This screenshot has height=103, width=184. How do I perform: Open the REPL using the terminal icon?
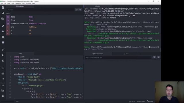pyautogui.click(x=3, y=68)
